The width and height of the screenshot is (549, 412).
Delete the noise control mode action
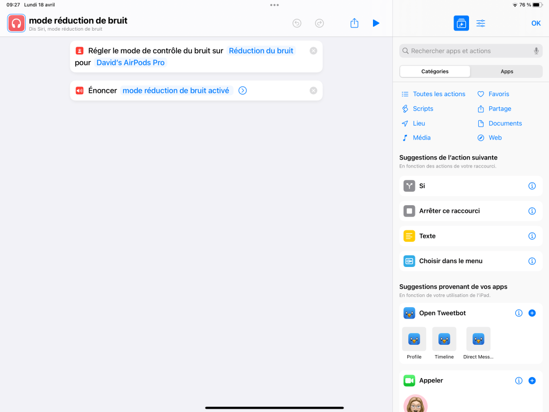tap(313, 51)
